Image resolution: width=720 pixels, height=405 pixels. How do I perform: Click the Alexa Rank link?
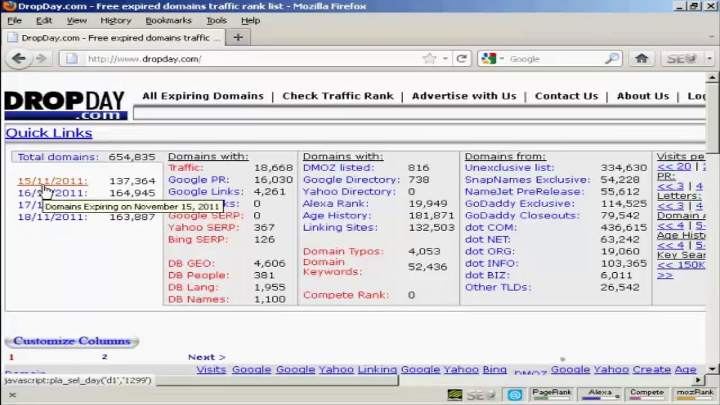pos(336,204)
